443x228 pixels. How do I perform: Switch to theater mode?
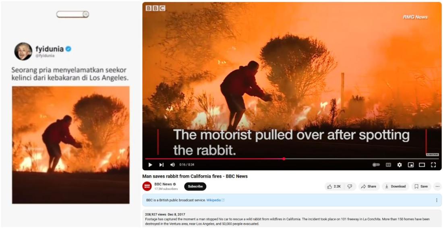[422, 165]
